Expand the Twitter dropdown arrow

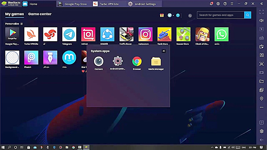tap(173, 15)
